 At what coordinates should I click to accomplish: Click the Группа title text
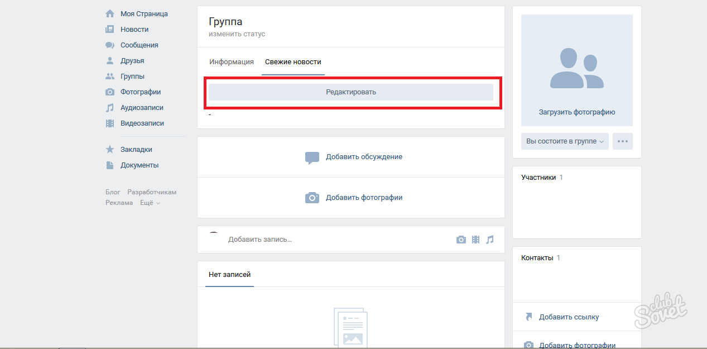click(225, 22)
